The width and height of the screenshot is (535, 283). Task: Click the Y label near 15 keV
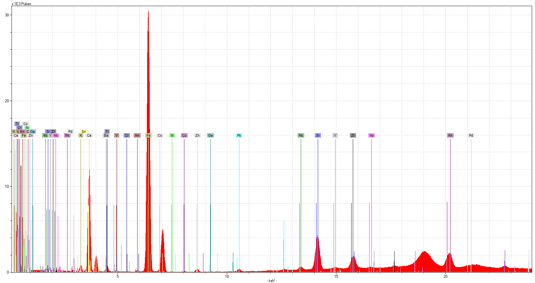335,135
